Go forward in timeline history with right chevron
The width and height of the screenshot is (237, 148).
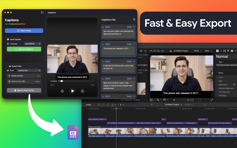[205, 104]
